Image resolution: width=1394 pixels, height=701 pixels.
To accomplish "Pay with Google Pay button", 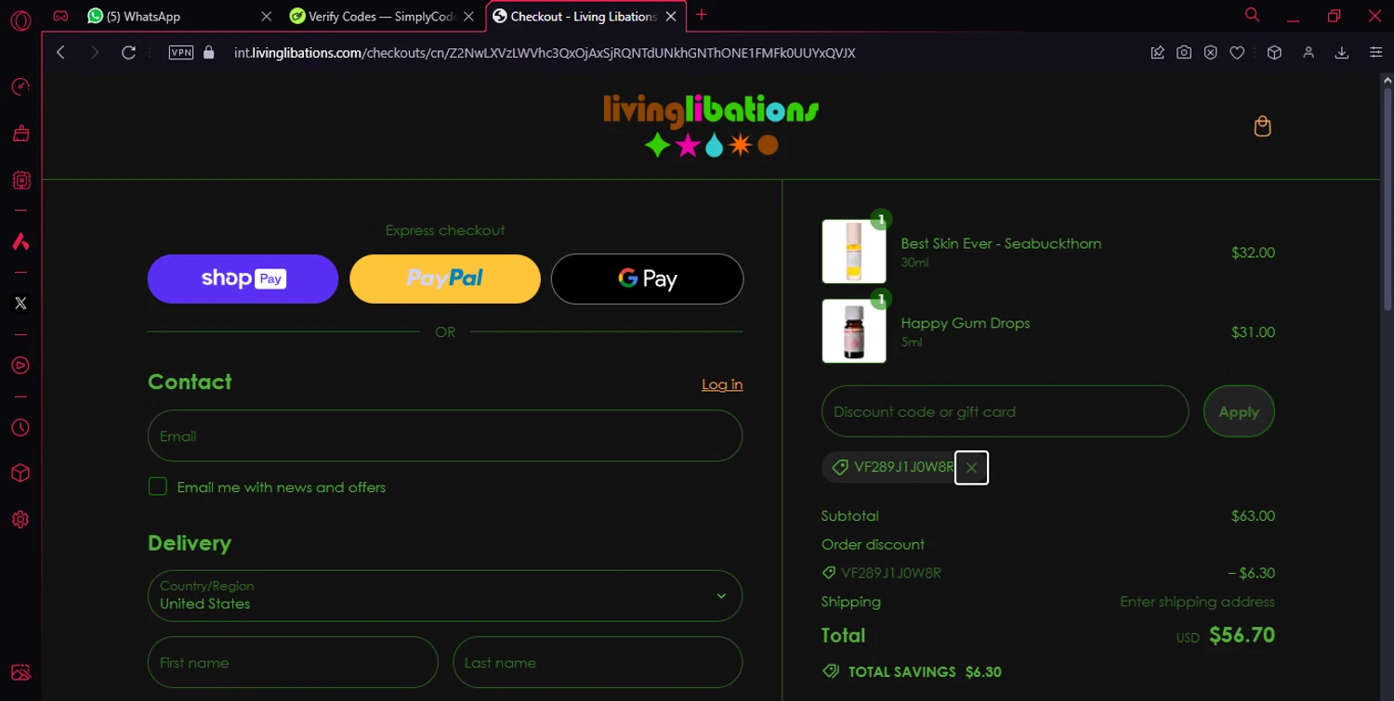I will (x=647, y=279).
